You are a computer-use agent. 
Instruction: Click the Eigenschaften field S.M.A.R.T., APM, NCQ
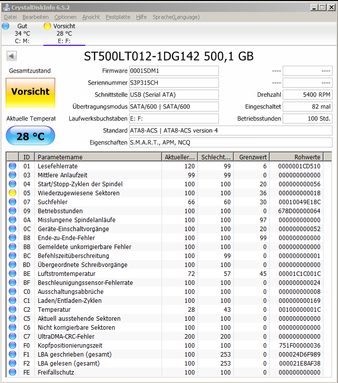[231, 142]
